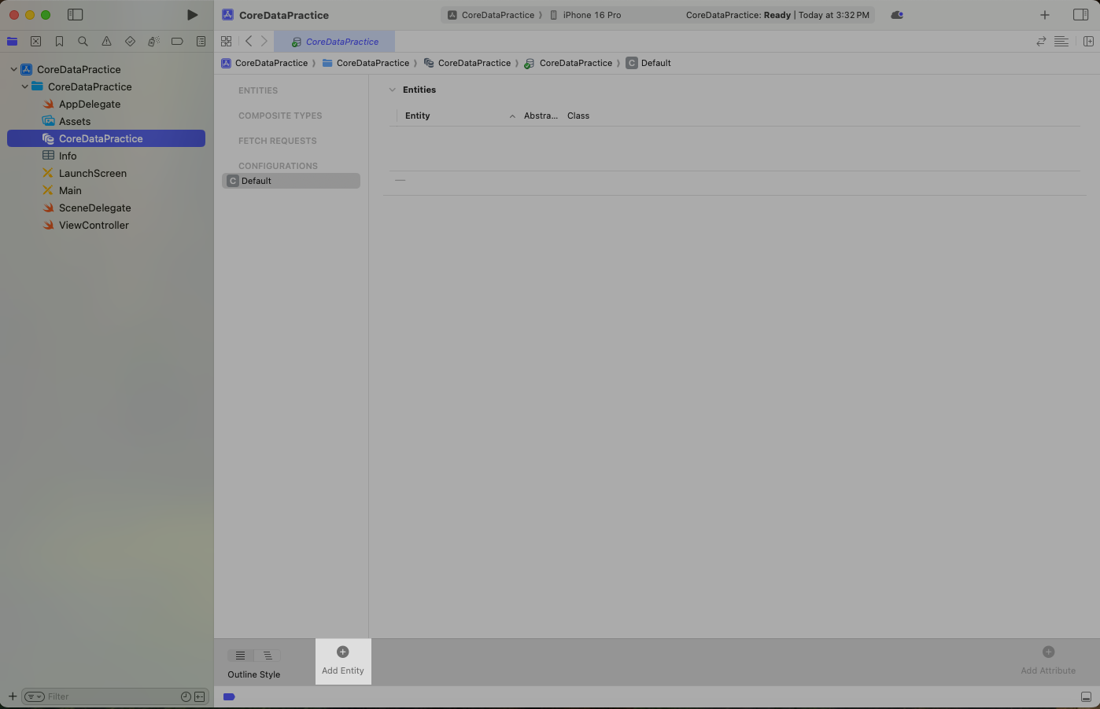
Task: Toggle the recent files clock filter
Action: (x=186, y=696)
